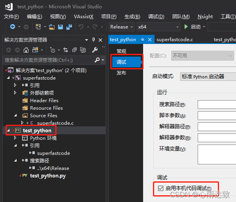Viewport: 236px width, 202px height.
Task: Collapse the test_python project node
Action: coord(8,130)
